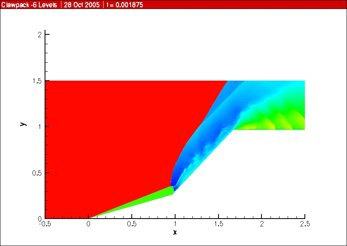This screenshot has height=246, width=347.
Task: Click the y-axis tick label 0.5
Action: (x=37, y=173)
